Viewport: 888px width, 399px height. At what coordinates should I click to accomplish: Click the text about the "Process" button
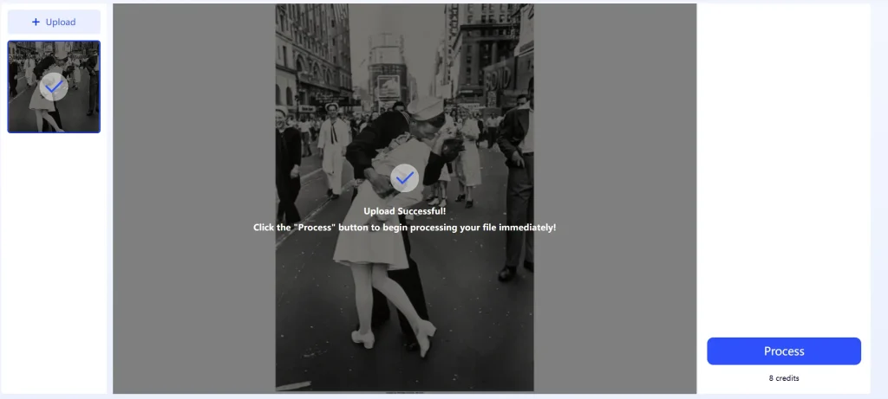point(404,227)
